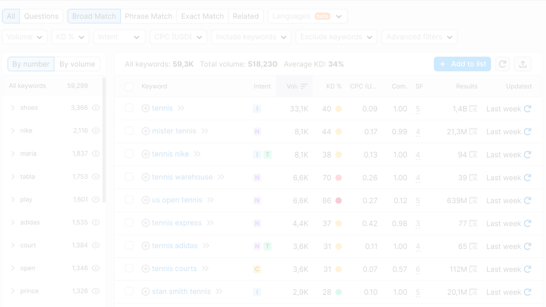Click the All keywords 59,299 row
Screen dimensions: 546x307
52,86
